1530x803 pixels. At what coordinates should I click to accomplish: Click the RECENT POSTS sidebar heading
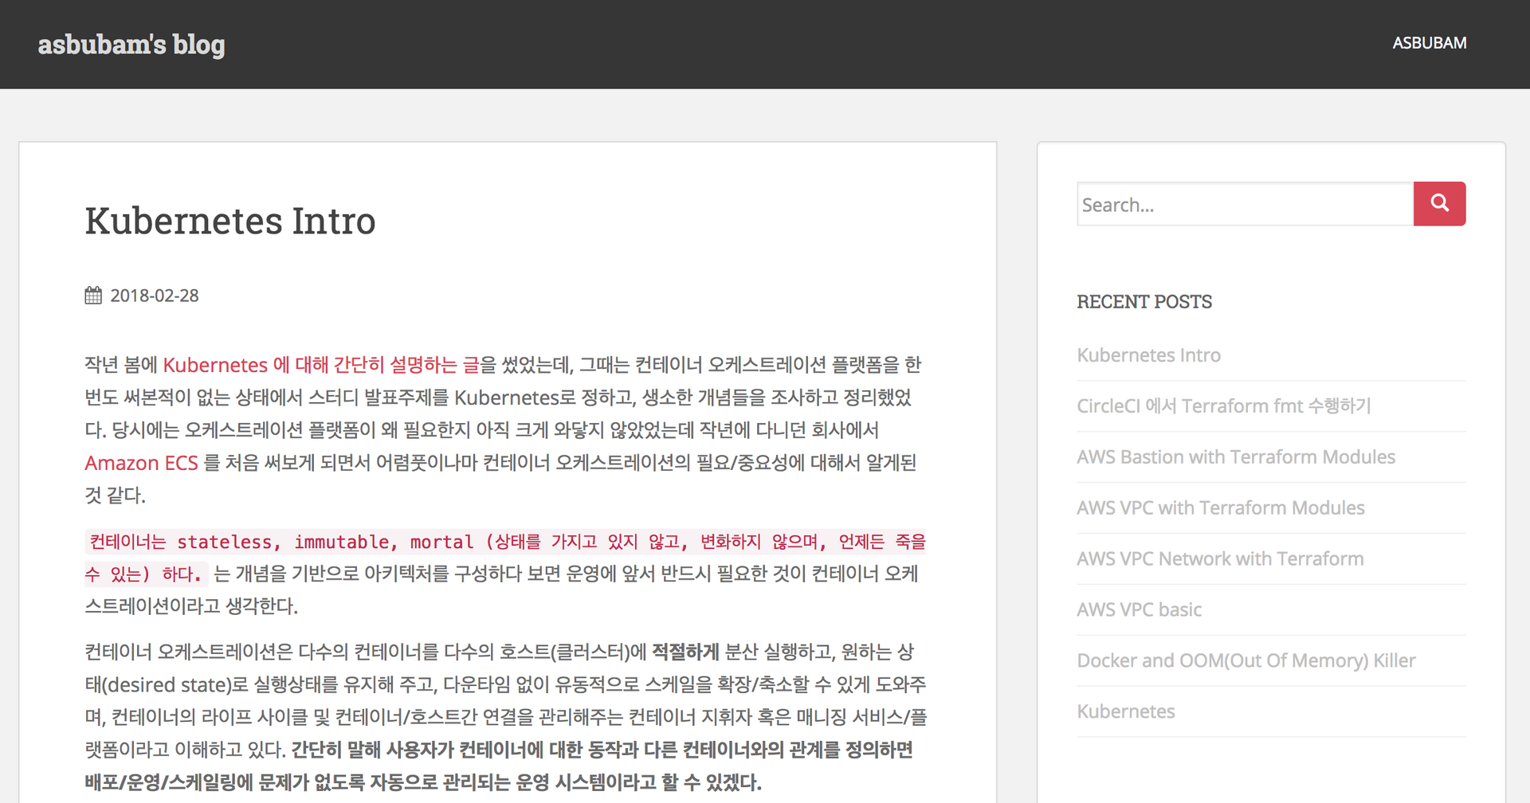point(1144,302)
